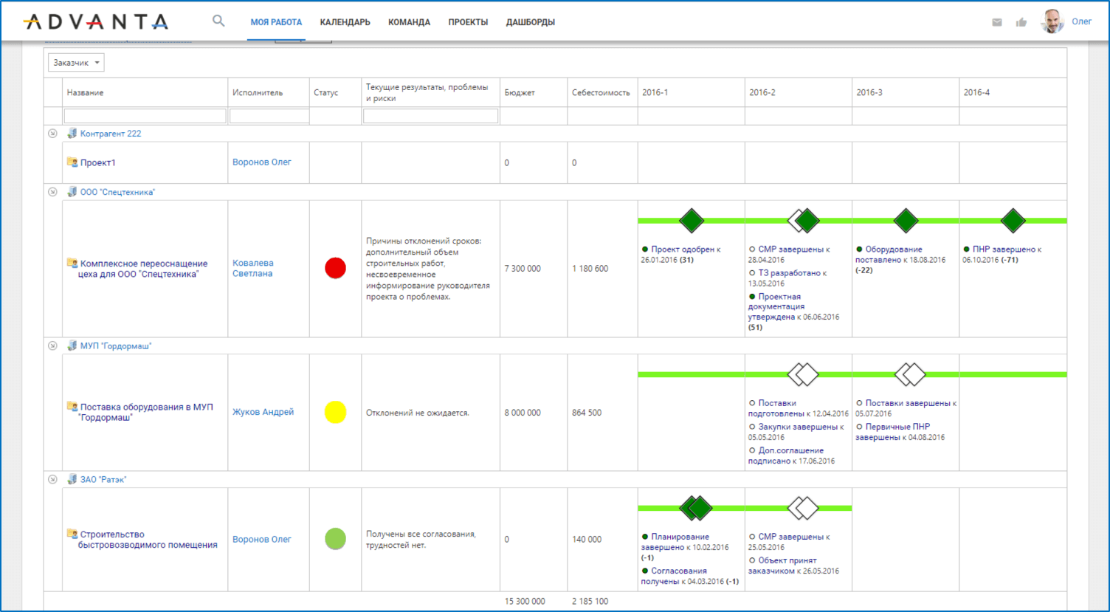Collapse the Контрагент 222 group
1110x612 pixels.
tap(52, 134)
